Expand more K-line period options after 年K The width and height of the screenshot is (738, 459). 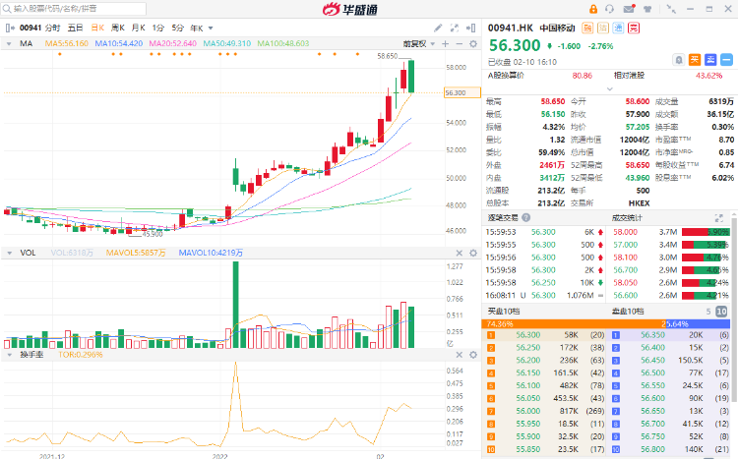pyautogui.click(x=211, y=29)
